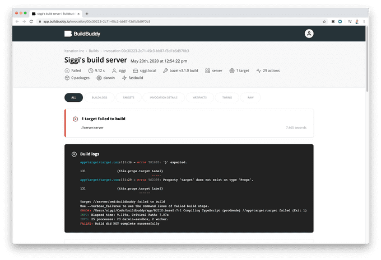Open a new browser tab
381x260 pixels.
pyautogui.click(x=87, y=13)
